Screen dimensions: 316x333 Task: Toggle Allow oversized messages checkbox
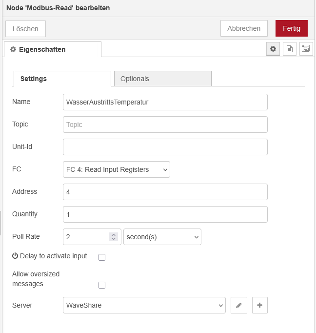pyautogui.click(x=102, y=285)
